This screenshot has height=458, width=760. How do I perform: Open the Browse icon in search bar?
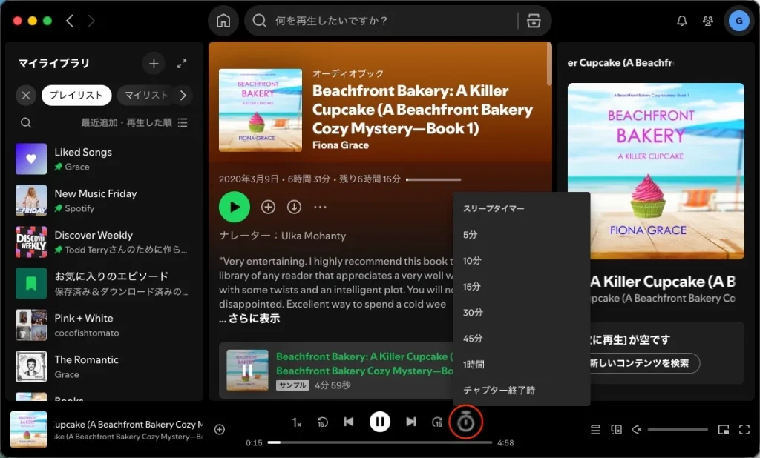534,21
